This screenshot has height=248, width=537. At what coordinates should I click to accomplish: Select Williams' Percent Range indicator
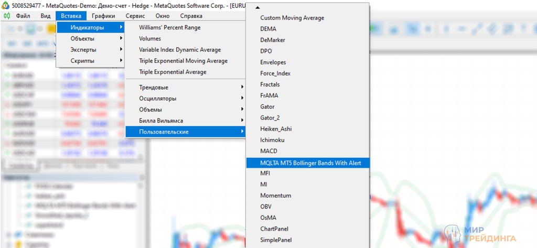pos(169,27)
